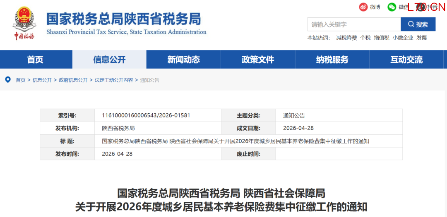The image size is (447, 217).
Task: Open the 政策文件 navigation tab
Action: pyautogui.click(x=258, y=60)
